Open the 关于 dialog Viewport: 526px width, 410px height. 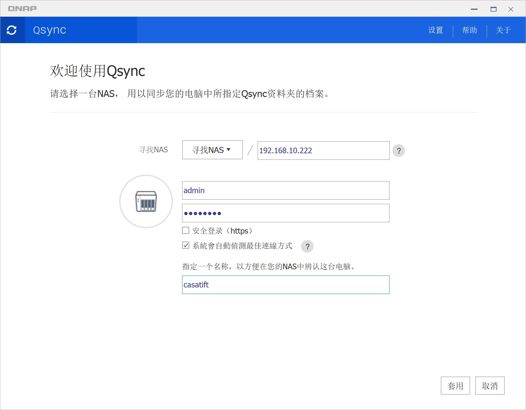[x=503, y=30]
